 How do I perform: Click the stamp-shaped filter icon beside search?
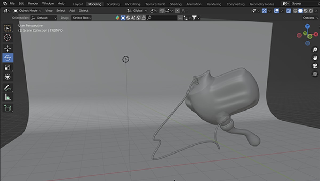pos(144,18)
